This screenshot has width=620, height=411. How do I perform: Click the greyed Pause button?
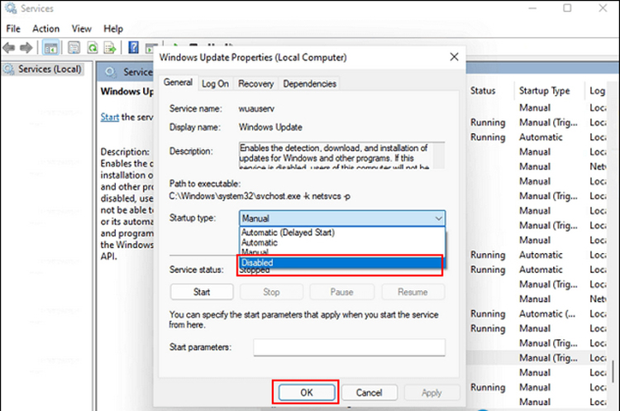pyautogui.click(x=342, y=292)
